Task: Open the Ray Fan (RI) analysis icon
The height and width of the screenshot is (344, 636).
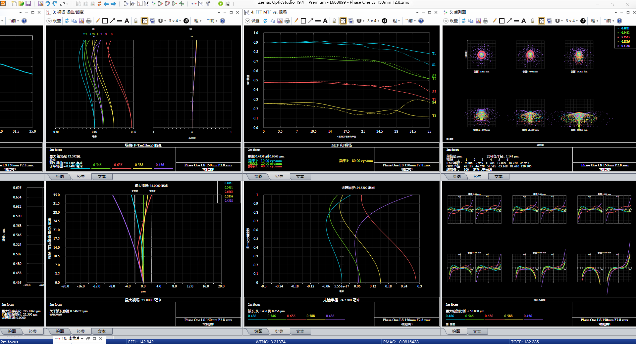Action: (x=132, y=4)
